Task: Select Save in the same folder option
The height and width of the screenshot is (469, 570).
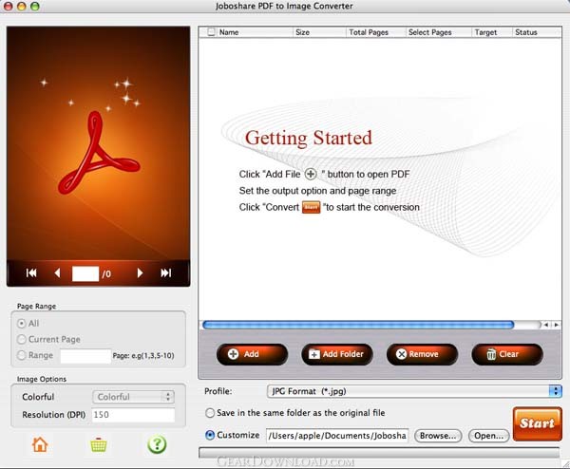Action: pos(210,413)
